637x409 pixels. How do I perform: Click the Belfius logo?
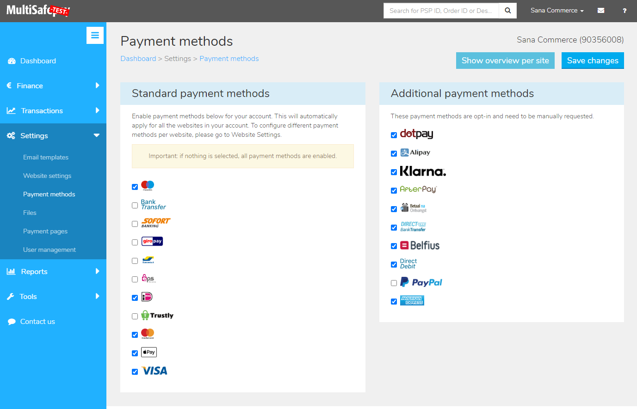[420, 245]
